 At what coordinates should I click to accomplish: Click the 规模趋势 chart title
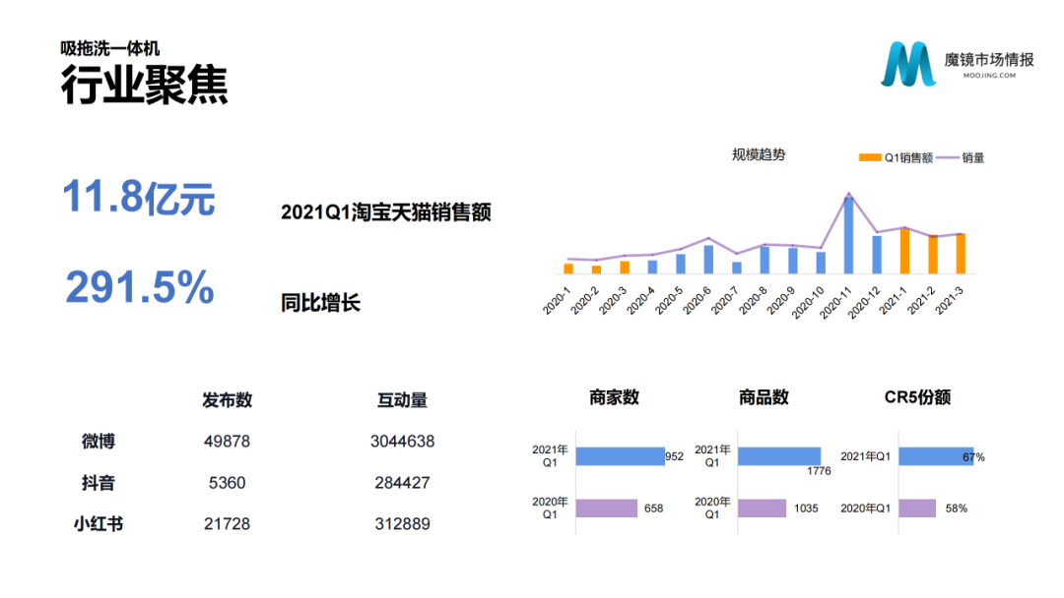[x=758, y=154]
